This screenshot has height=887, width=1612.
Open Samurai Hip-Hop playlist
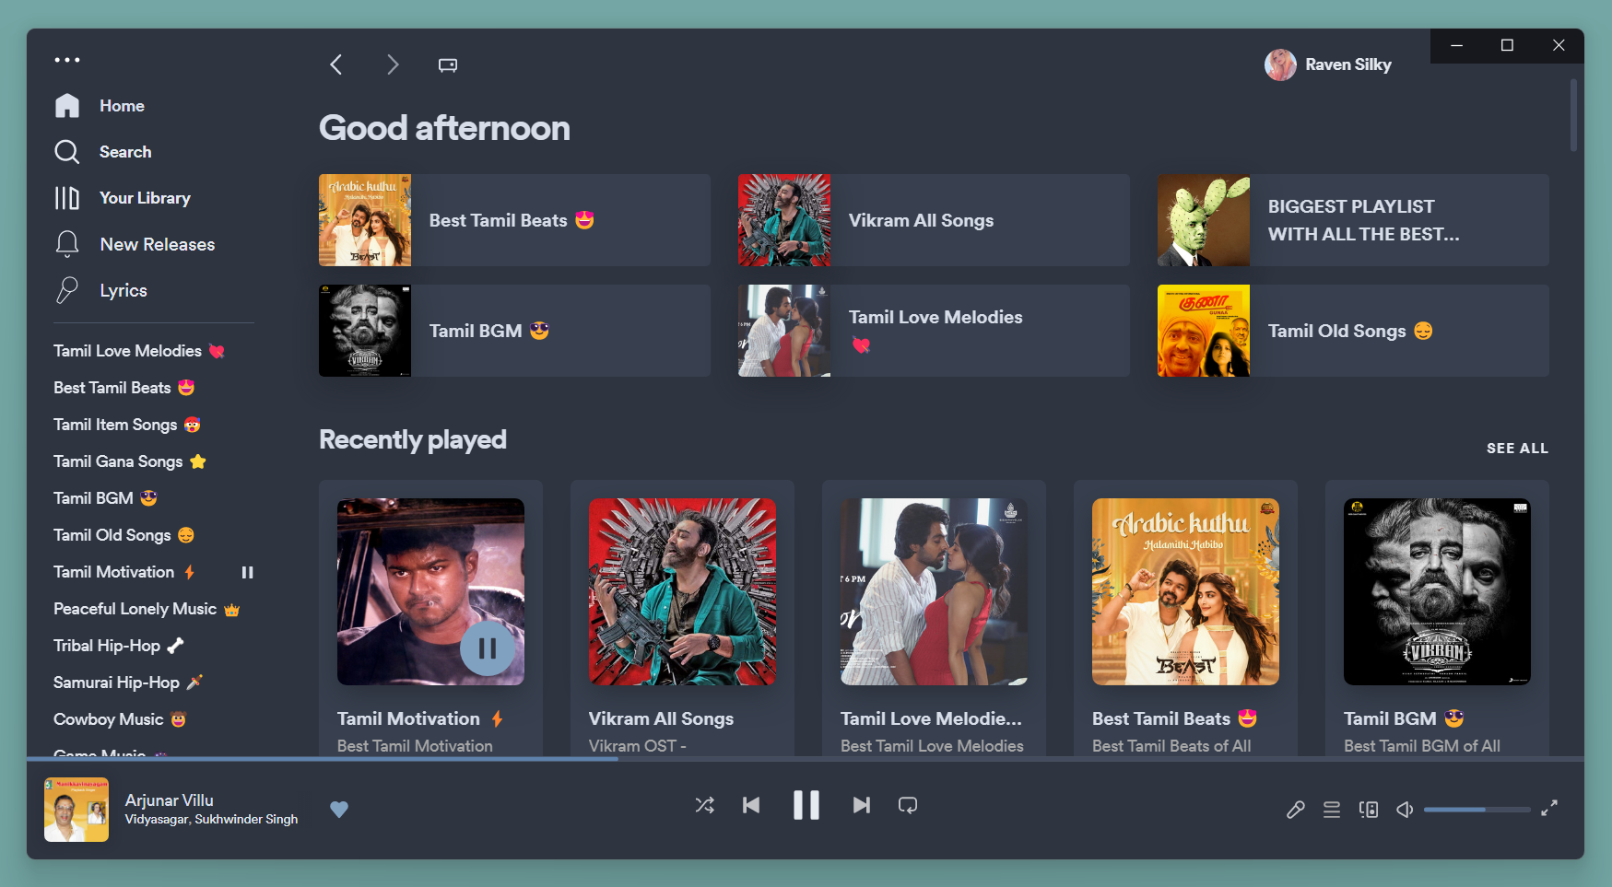tap(128, 683)
